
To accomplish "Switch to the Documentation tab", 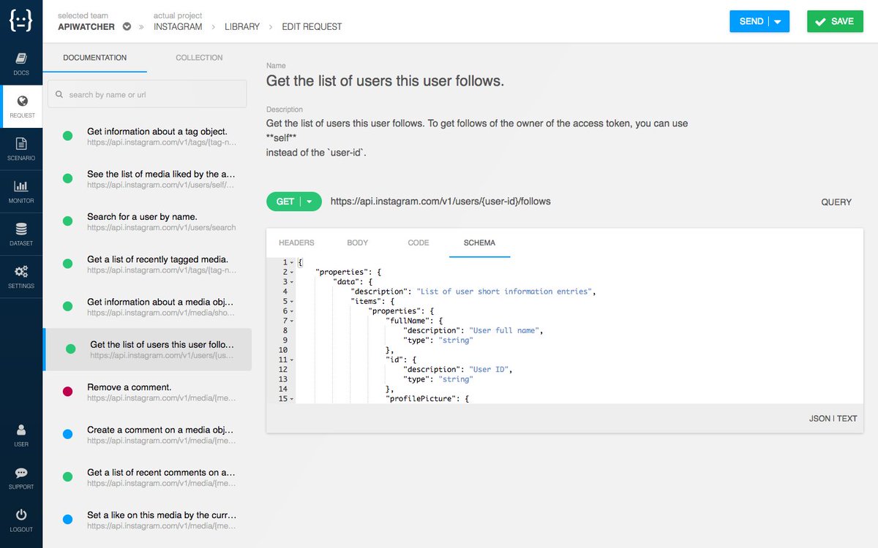I will tap(94, 58).
